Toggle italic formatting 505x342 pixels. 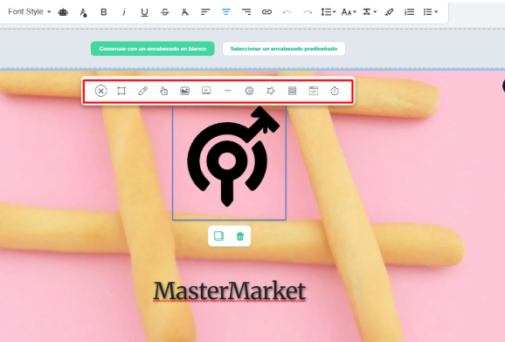point(124,12)
